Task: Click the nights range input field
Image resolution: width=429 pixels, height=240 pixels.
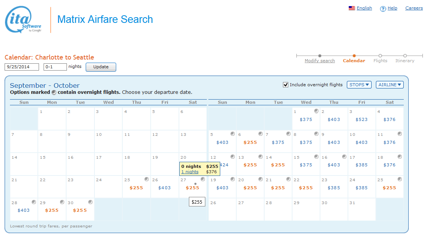Action: (55, 67)
